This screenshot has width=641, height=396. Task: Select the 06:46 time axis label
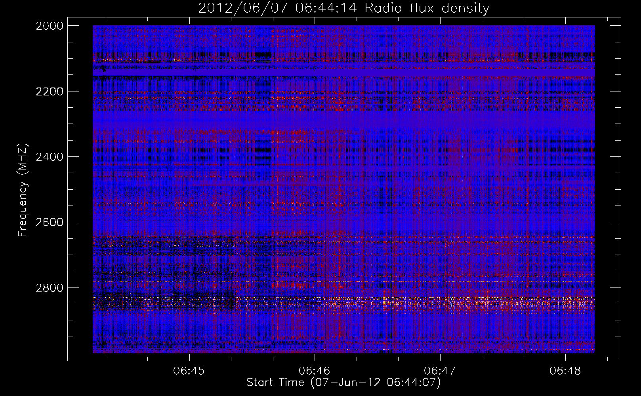tap(315, 371)
